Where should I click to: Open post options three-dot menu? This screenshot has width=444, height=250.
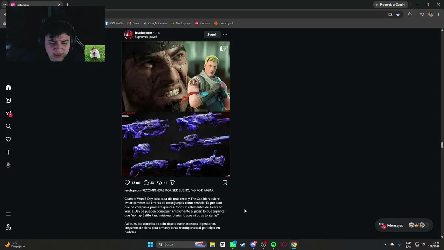(225, 34)
